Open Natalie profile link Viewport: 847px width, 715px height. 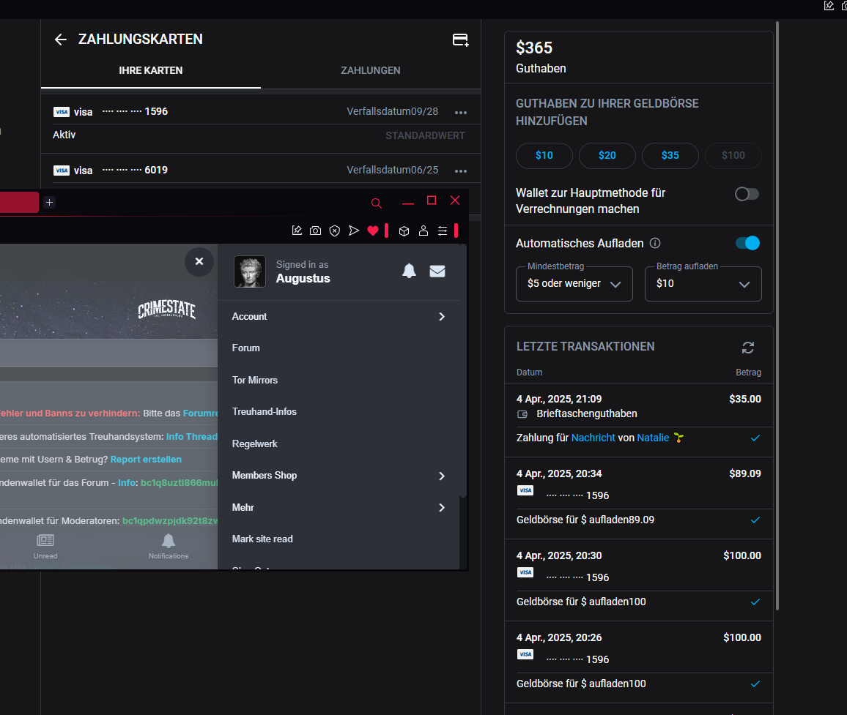tap(653, 438)
